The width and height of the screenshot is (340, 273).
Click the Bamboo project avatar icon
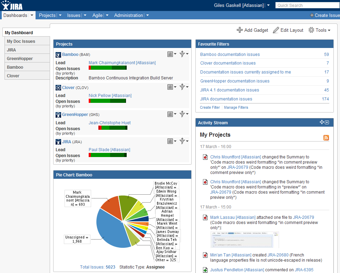coord(58,54)
